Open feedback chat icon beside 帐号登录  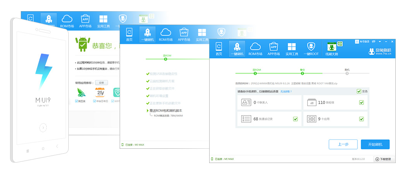pyautogui.click(x=374, y=42)
